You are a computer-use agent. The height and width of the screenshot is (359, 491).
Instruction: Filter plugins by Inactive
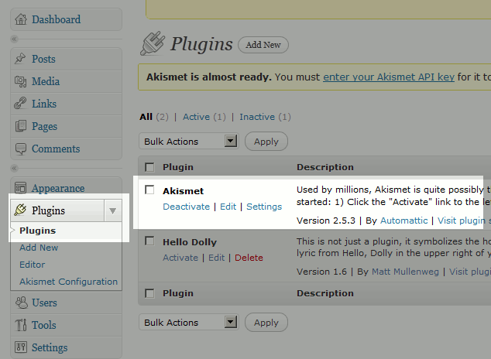(257, 117)
